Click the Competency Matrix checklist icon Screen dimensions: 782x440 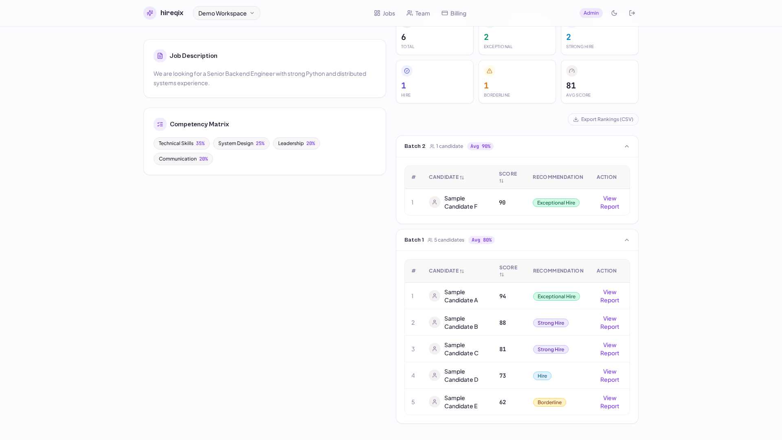click(160, 124)
